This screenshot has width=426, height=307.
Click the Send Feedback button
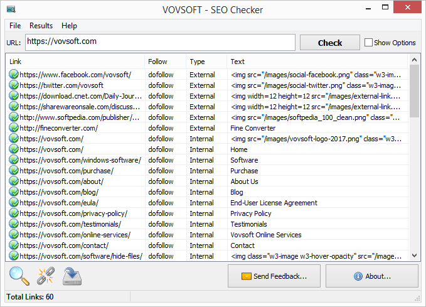[274, 276]
